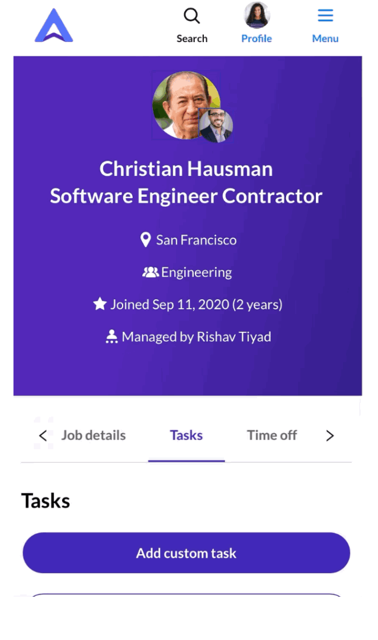Click the Search text label

[x=191, y=38]
